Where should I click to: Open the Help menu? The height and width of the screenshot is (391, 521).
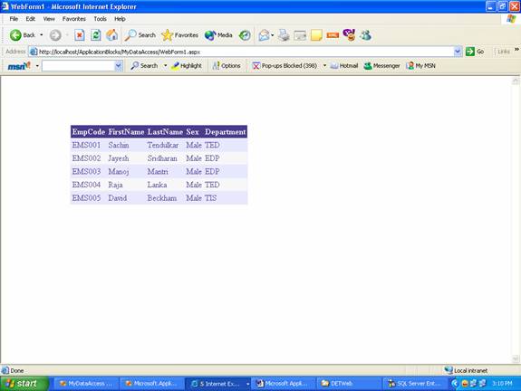pos(120,19)
